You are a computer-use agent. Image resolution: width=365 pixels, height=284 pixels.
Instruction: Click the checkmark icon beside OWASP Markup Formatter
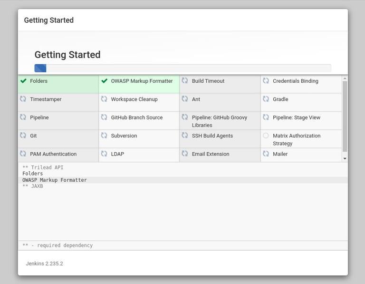click(104, 81)
